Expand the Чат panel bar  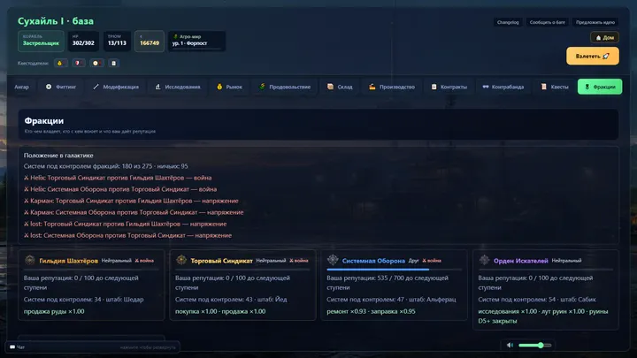93,347
